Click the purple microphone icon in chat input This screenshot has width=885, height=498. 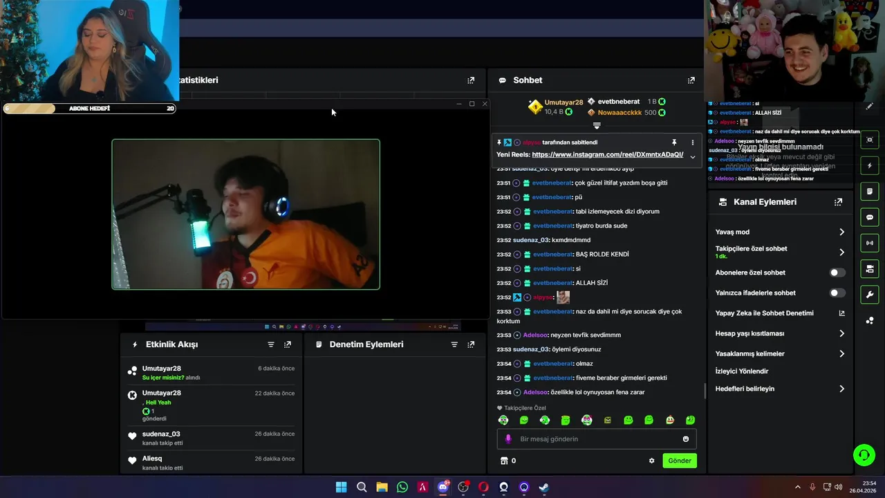(x=508, y=439)
